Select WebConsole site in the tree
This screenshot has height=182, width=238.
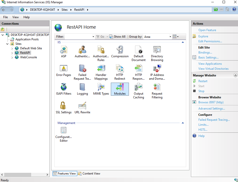tap(28, 57)
